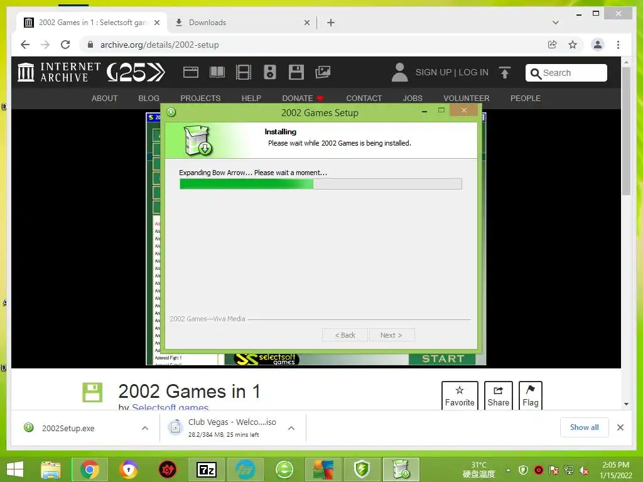Expand options for 2002Setup.exe download
Screen dimensions: 643x482
[145, 428]
